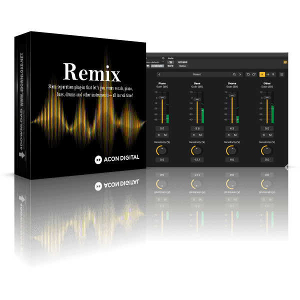The image size is (300, 300).
Task: Mute the Other stem
Action: click(270, 135)
